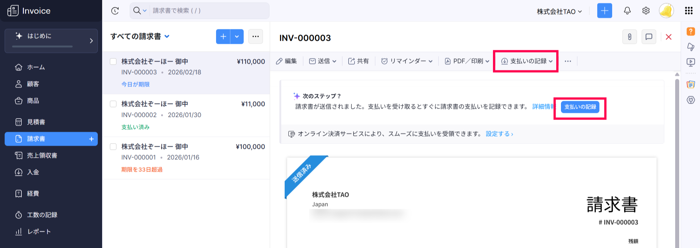Open the 株式会社TAO organization dropdown

(559, 11)
